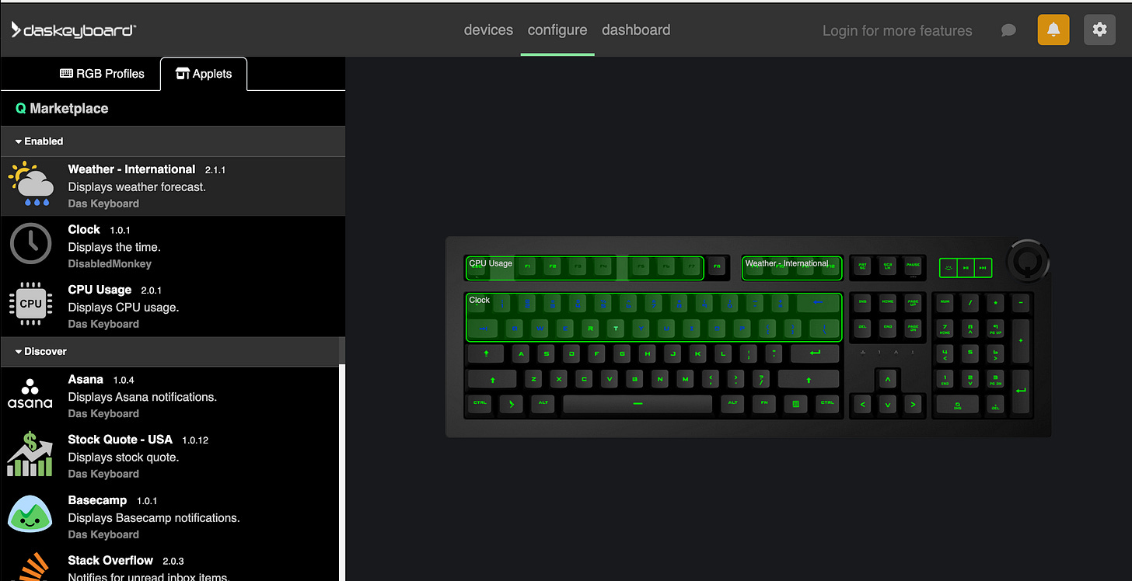Select the PRT SC key on the keyboard
This screenshot has height=581, width=1132.
tap(862, 266)
